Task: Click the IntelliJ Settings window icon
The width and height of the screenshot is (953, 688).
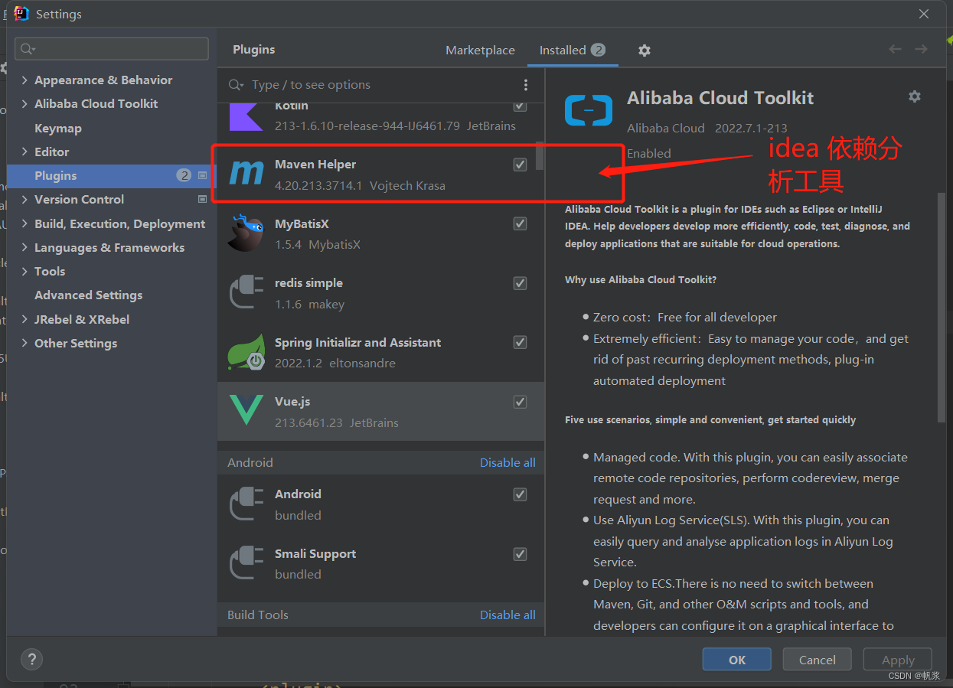Action: click(x=21, y=14)
